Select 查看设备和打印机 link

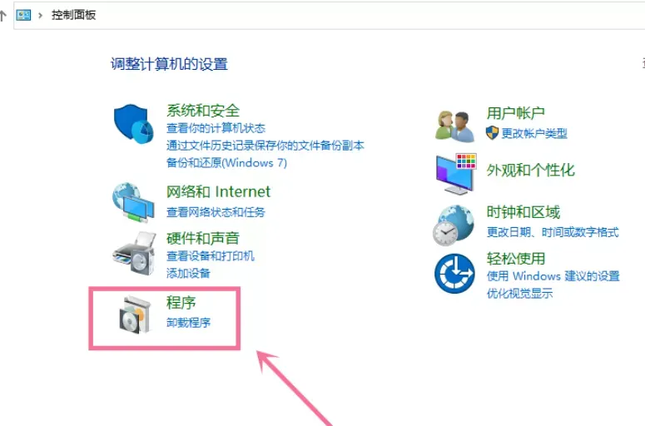(211, 256)
